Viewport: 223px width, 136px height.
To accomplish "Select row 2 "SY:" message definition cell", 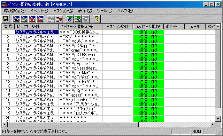I will 80,37.
